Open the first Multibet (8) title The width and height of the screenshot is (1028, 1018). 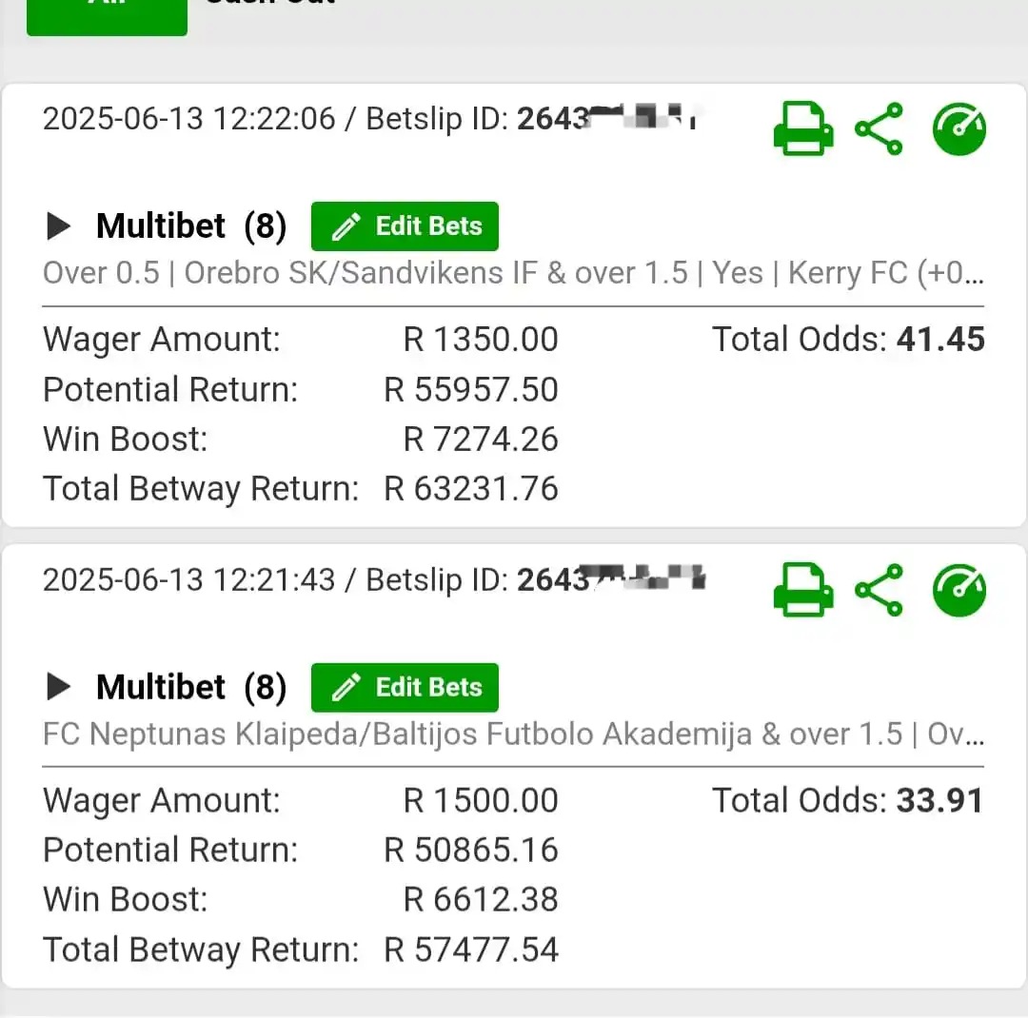pyautogui.click(x=191, y=226)
